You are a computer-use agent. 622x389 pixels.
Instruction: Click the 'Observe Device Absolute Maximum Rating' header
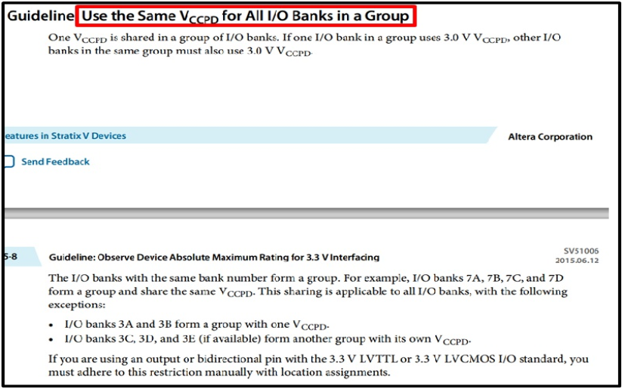(214, 258)
